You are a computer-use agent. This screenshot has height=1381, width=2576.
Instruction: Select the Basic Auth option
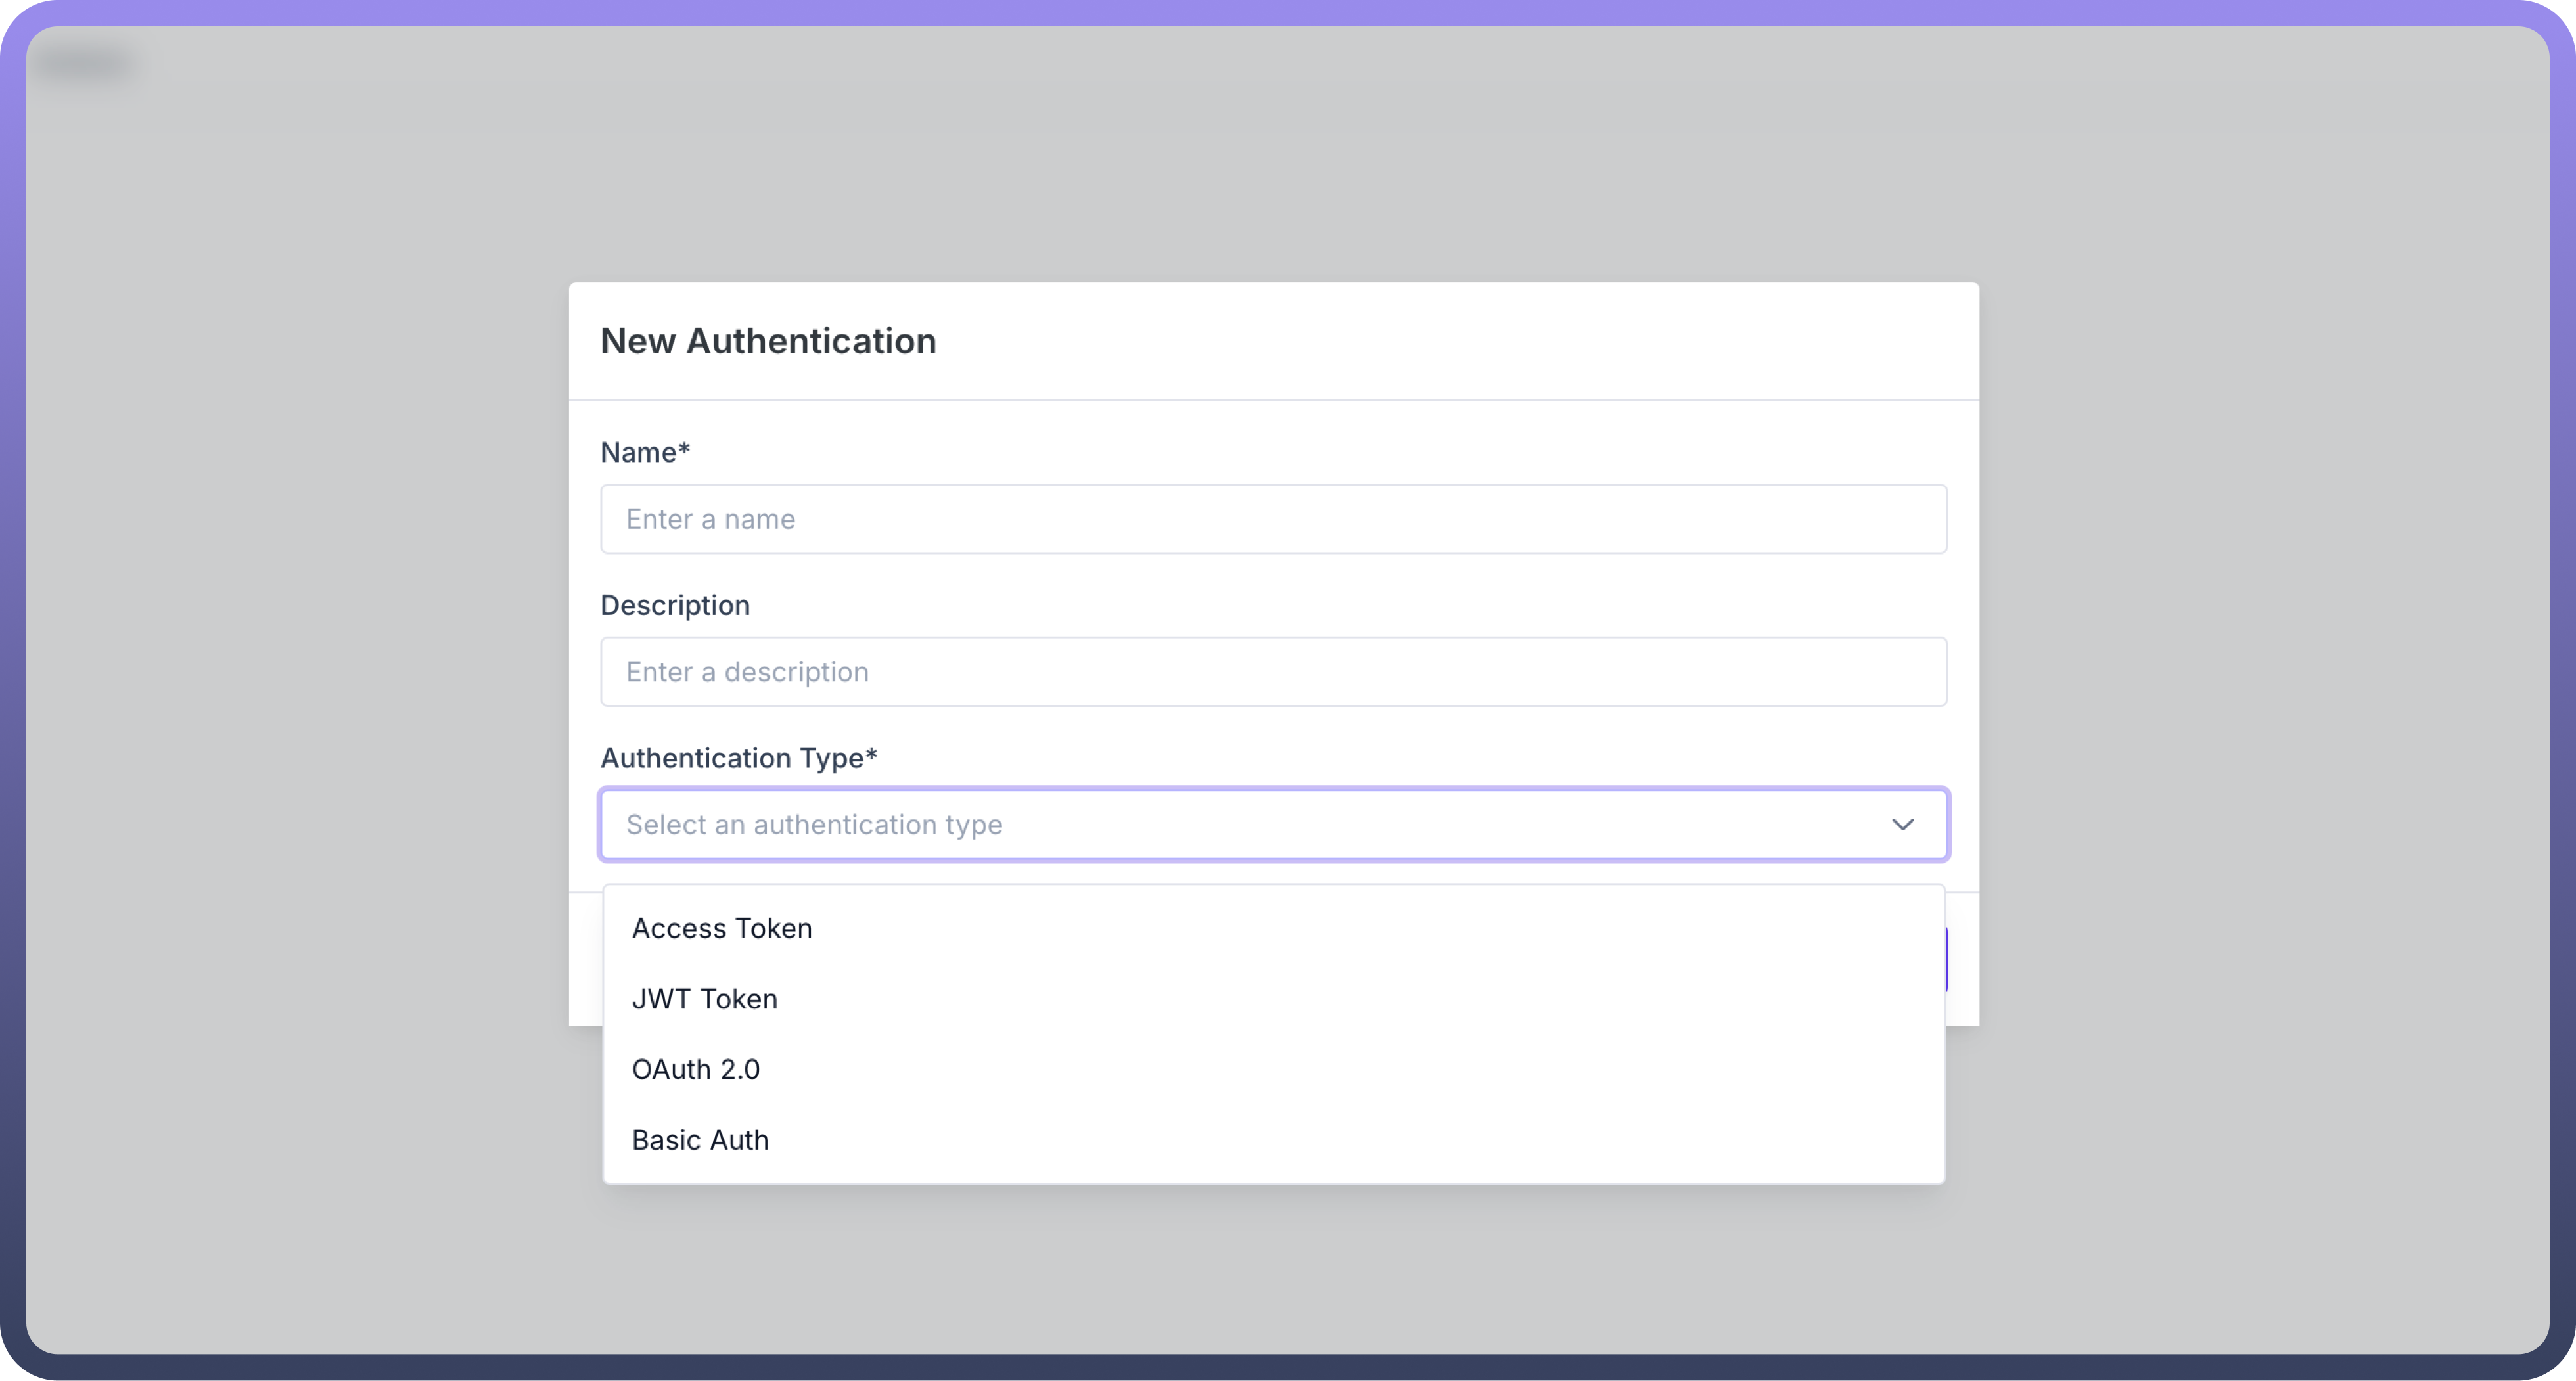[x=700, y=1140]
